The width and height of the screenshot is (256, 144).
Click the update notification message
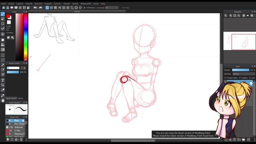[183, 134]
